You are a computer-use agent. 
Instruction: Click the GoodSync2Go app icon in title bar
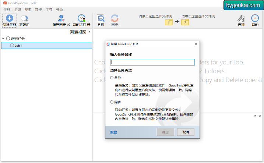(5, 3)
